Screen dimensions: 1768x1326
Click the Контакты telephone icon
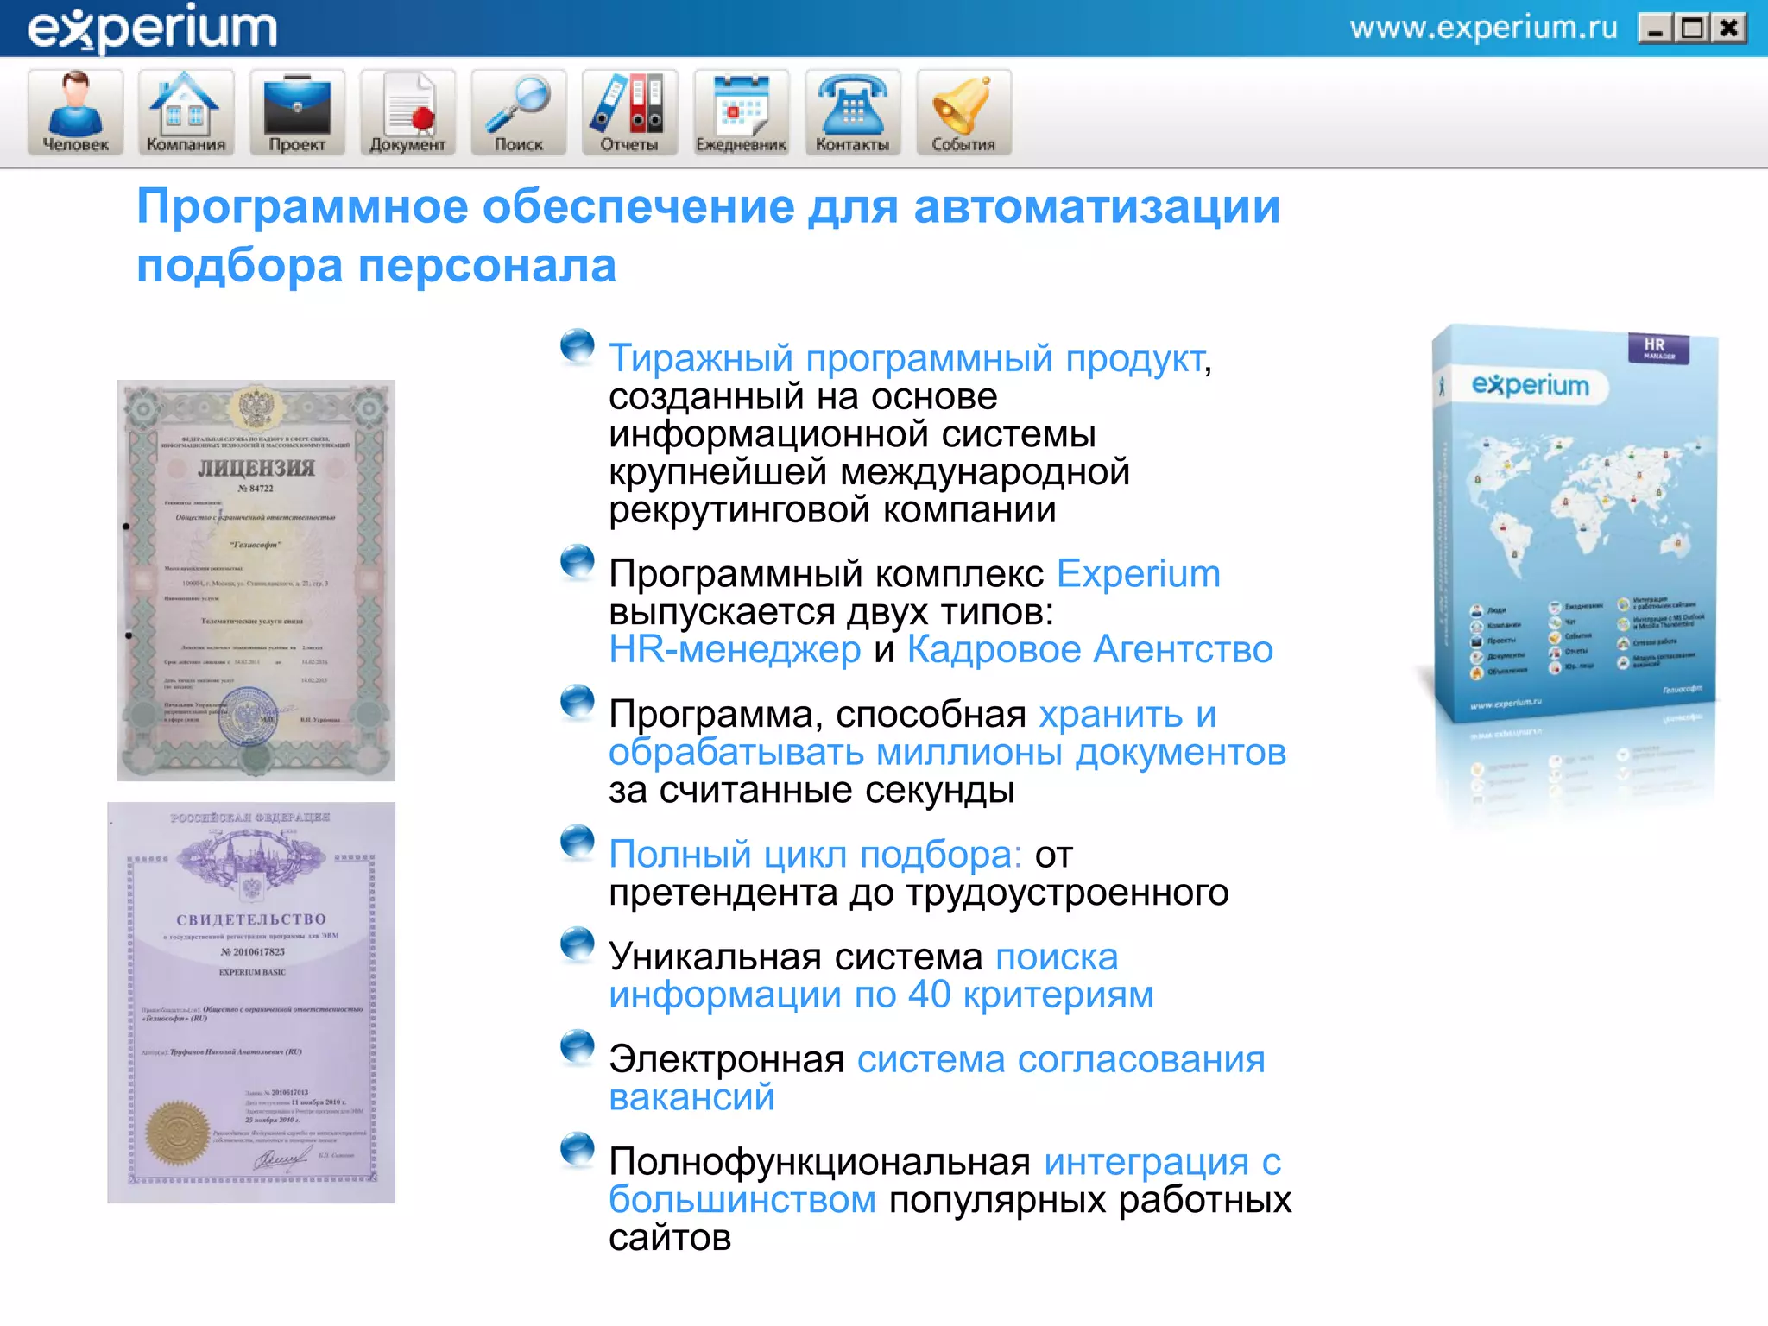pos(852,112)
